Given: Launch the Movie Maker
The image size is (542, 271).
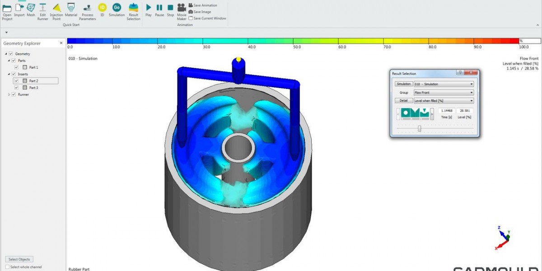Looking at the screenshot, I should 182,8.
